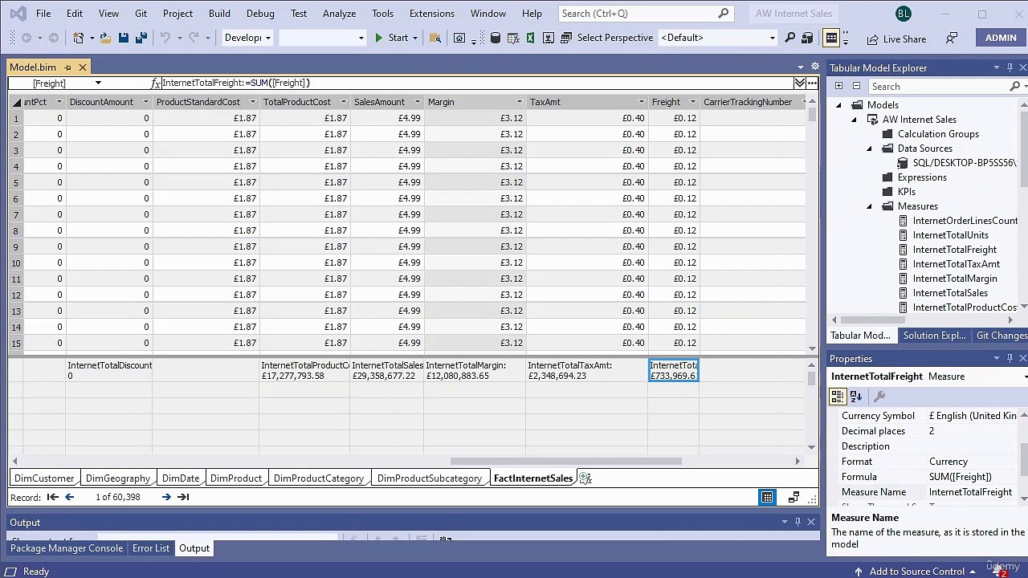1028x578 pixels.
Task: Select the InternetTotalMargin measure in explorer
Action: [955, 279]
